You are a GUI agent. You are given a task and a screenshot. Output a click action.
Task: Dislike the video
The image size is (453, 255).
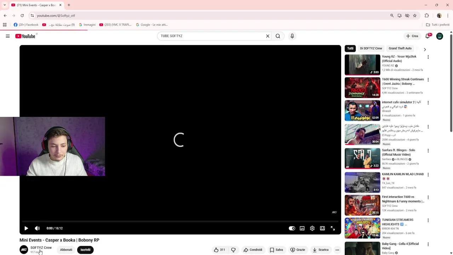pyautogui.click(x=233, y=250)
